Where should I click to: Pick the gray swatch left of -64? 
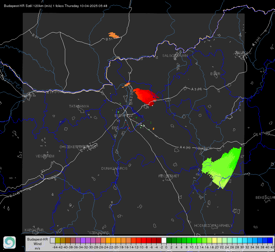point(53,240)
